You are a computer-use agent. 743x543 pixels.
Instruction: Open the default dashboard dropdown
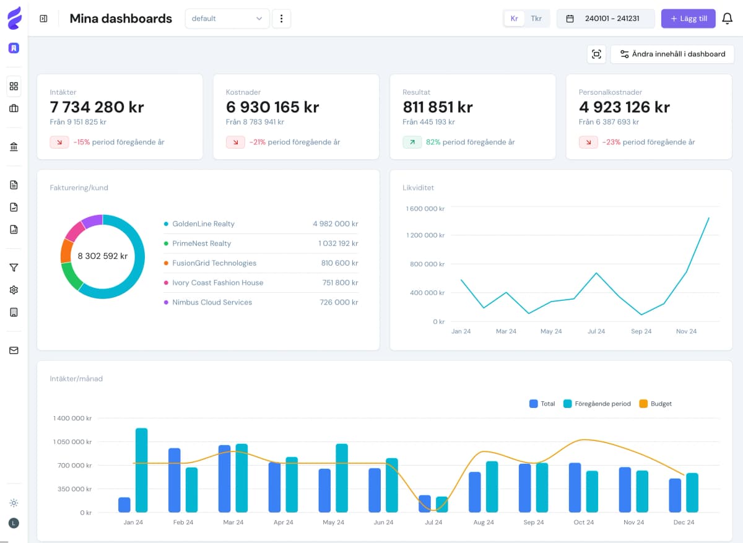(227, 19)
